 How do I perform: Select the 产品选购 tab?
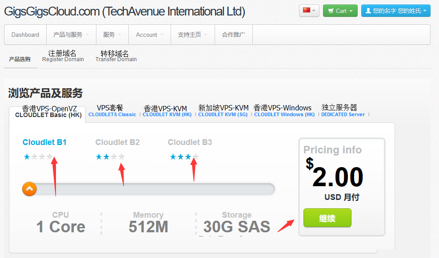[x=20, y=59]
